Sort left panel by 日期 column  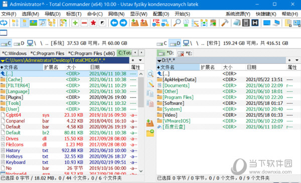coord(109,67)
